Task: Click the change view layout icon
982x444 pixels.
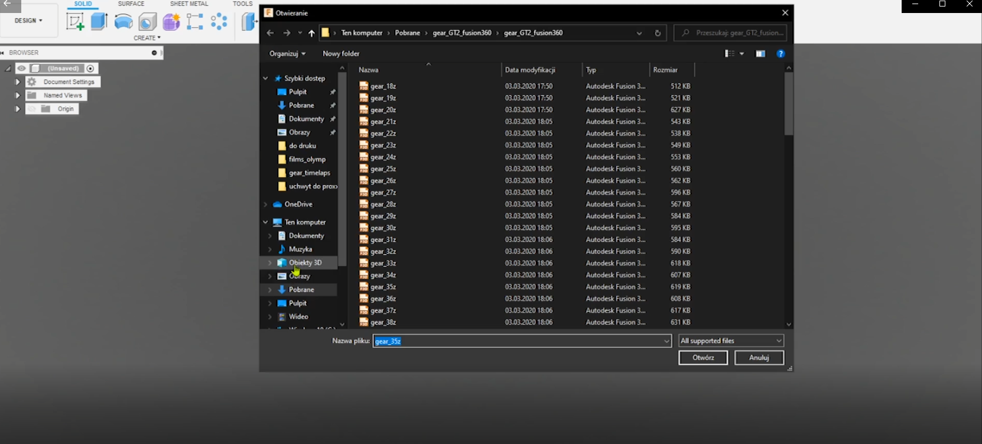Action: [730, 54]
